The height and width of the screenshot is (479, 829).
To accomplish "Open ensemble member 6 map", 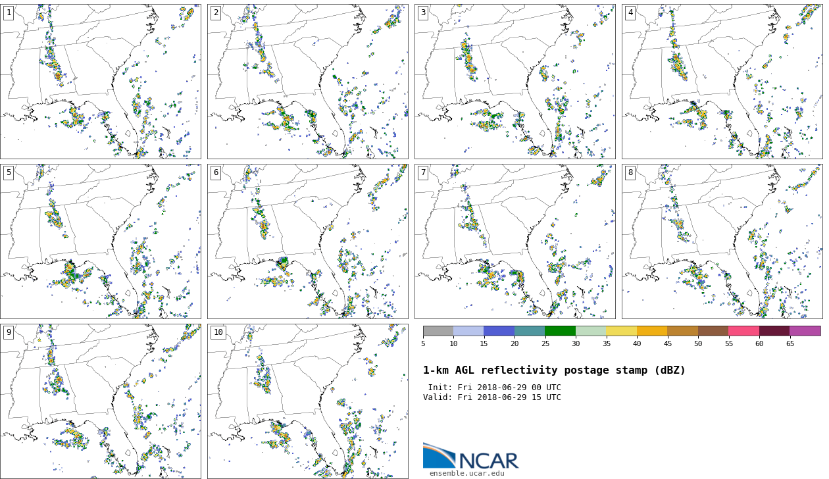I will point(307,241).
